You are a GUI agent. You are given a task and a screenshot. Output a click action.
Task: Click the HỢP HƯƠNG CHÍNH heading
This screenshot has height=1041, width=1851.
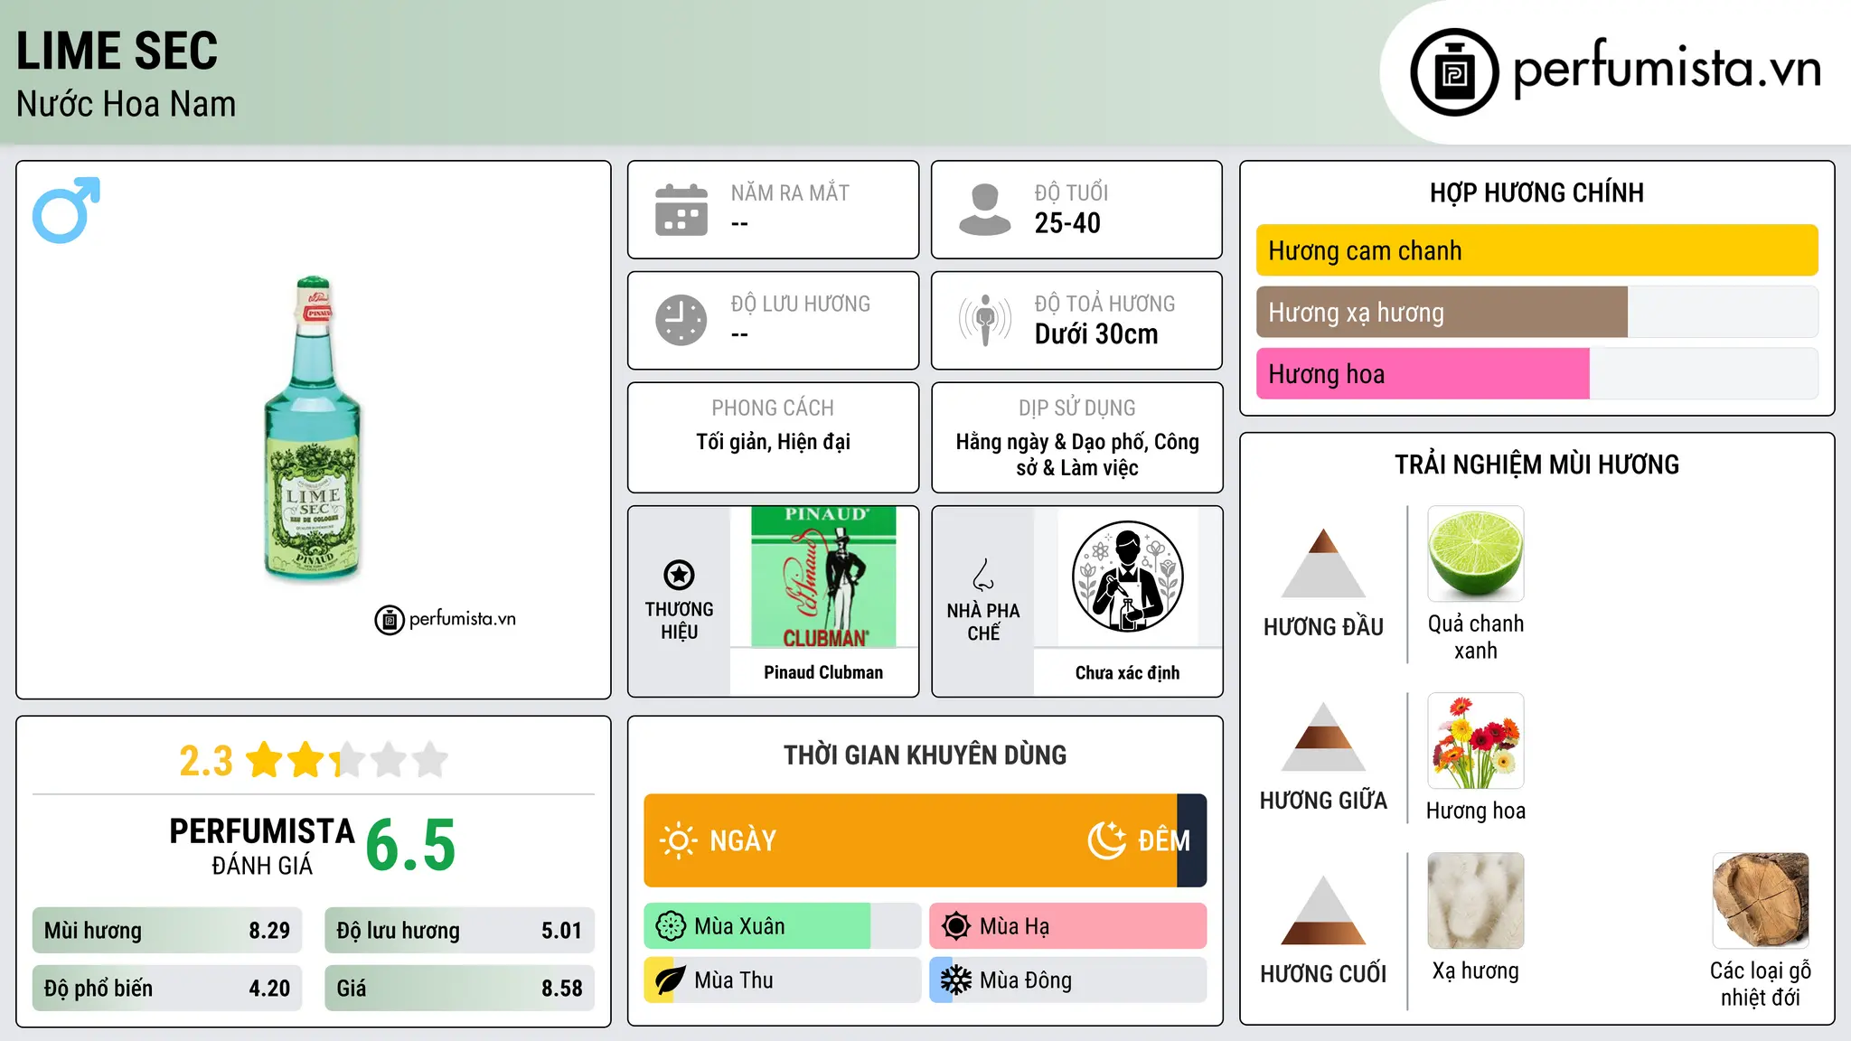(1536, 192)
